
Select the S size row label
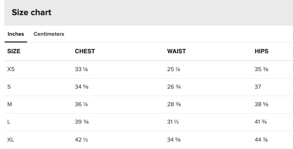(9, 87)
